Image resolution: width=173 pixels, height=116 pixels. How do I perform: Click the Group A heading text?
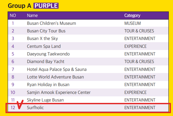point(19,6)
